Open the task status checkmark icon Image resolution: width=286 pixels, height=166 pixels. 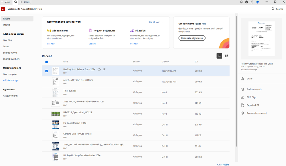(242, 2)
